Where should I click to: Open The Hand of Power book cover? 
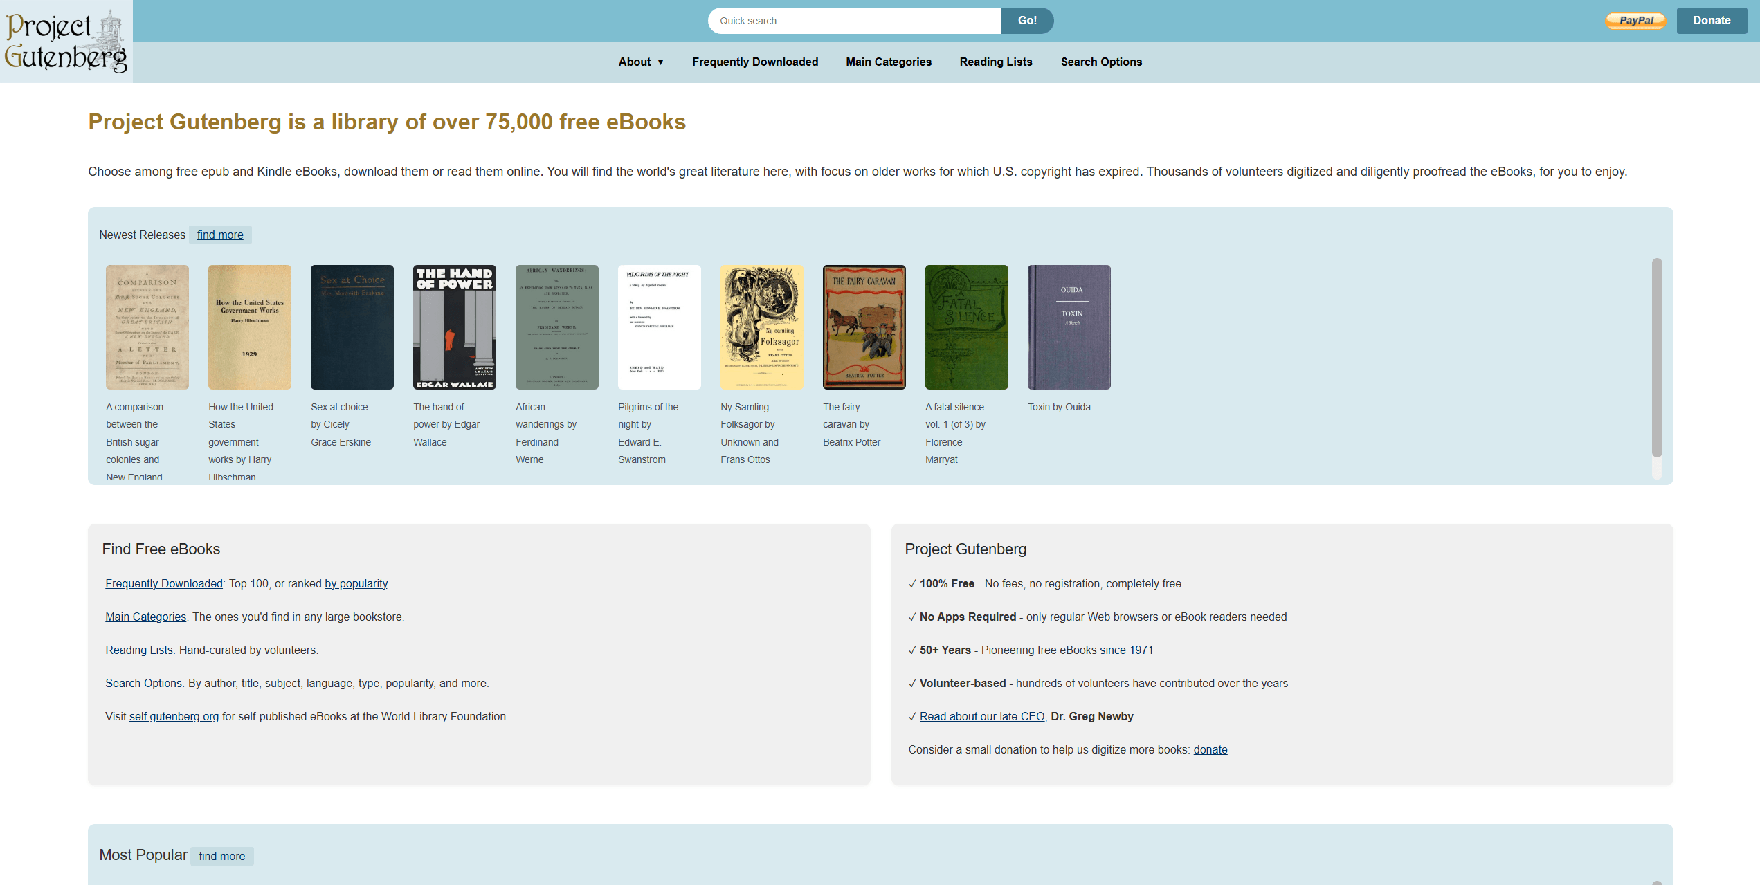pos(453,327)
